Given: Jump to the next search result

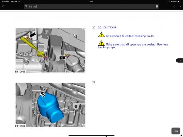Looking at the screenshot, I should (180, 7).
